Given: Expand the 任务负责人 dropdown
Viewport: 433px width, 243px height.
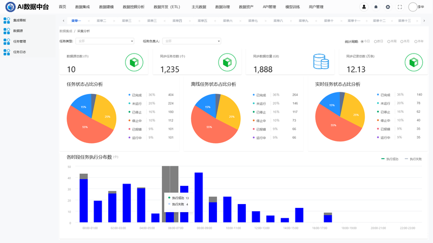Looking at the screenshot, I should click(x=192, y=41).
